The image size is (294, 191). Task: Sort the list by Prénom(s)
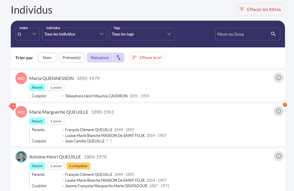click(71, 58)
